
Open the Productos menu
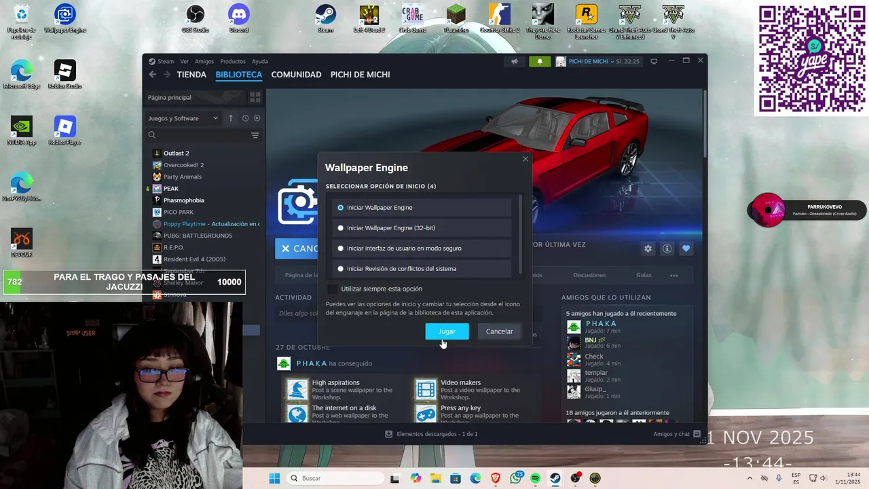(x=233, y=61)
